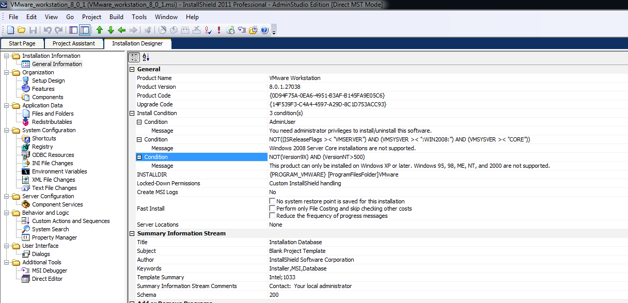The width and height of the screenshot is (628, 303).
Task: Click the Upgrade Code GUID value
Action: click(328, 104)
